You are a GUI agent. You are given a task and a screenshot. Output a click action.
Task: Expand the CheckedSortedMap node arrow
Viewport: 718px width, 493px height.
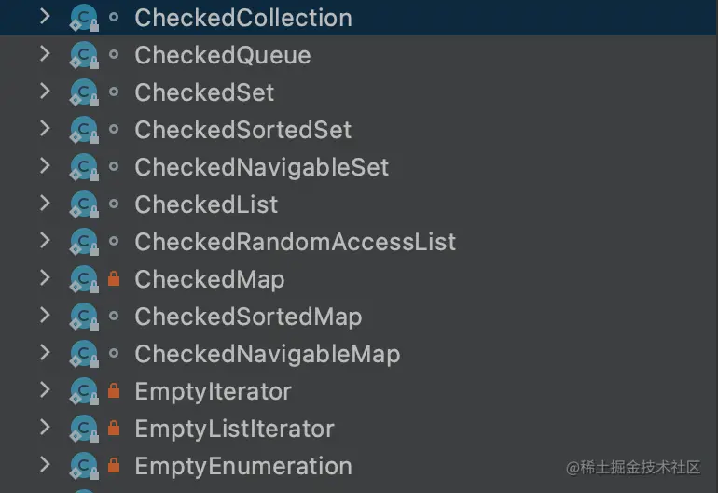[x=44, y=316]
